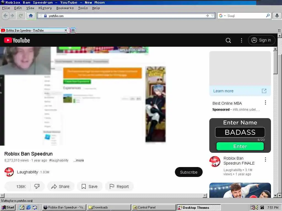Open the File menu
This screenshot has height=211, width=282.
(x=6, y=8)
